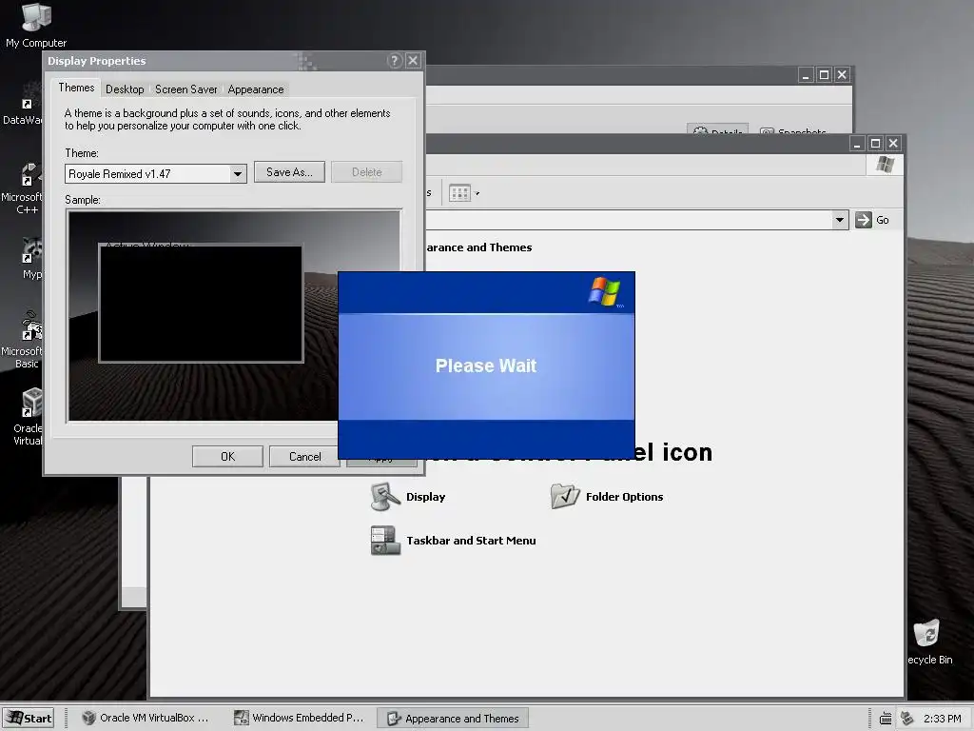Open the Theme dropdown list
This screenshot has width=974, height=731.
[237, 174]
